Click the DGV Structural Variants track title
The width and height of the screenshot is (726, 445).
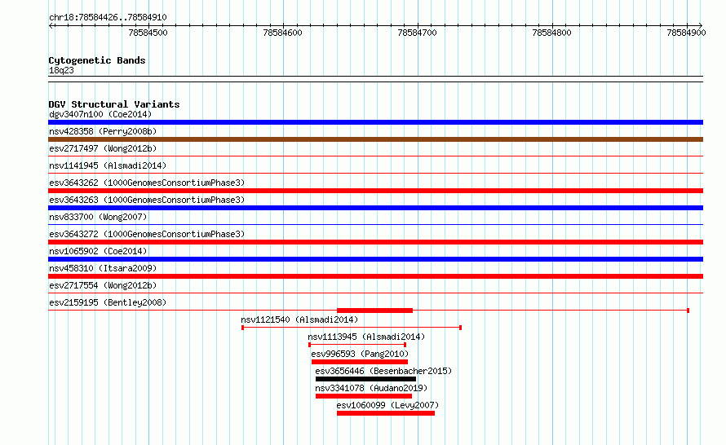114,104
